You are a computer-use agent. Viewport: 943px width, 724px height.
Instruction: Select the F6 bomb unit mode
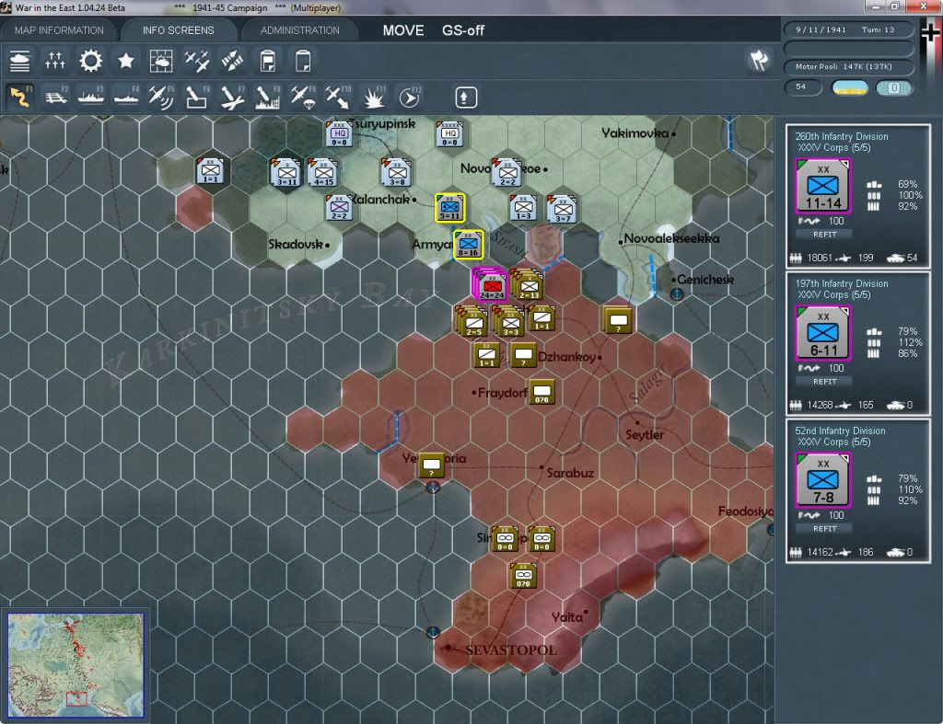click(197, 98)
